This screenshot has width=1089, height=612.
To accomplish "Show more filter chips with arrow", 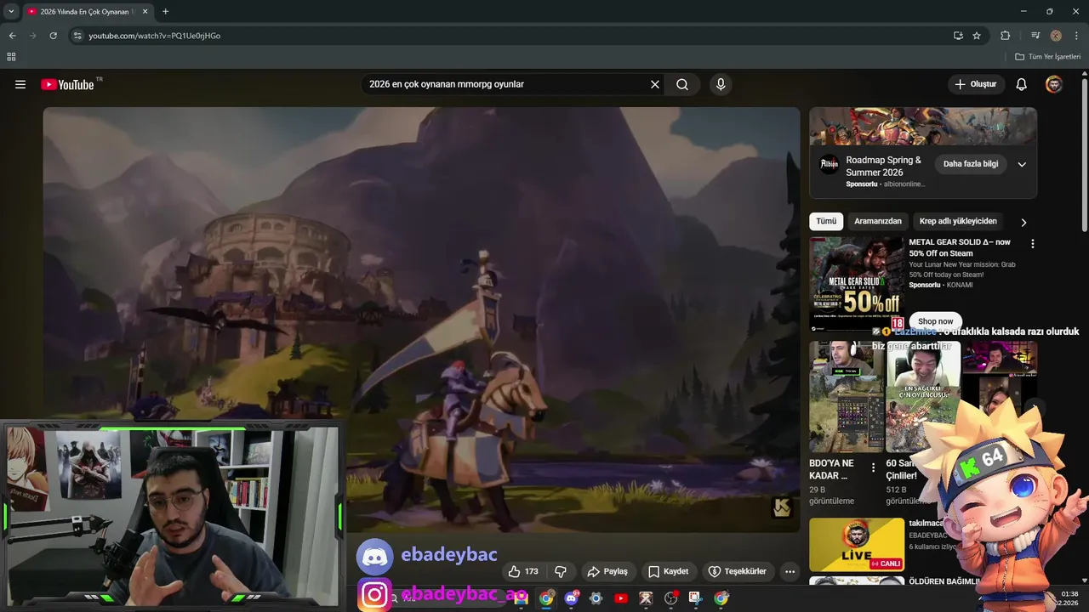I will 1023,222.
